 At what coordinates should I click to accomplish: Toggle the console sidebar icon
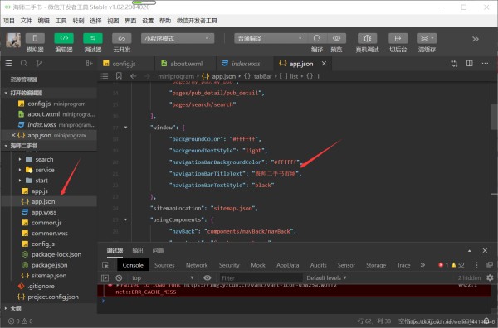[x=105, y=278]
